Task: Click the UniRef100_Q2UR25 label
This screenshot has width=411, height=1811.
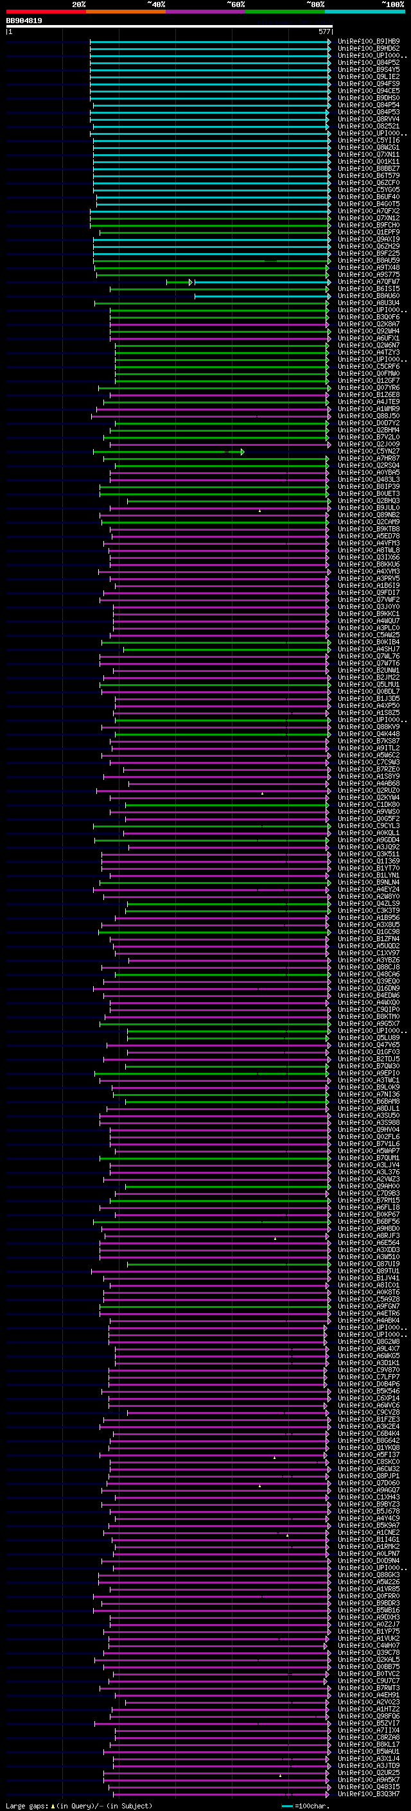Action: click(x=369, y=1773)
